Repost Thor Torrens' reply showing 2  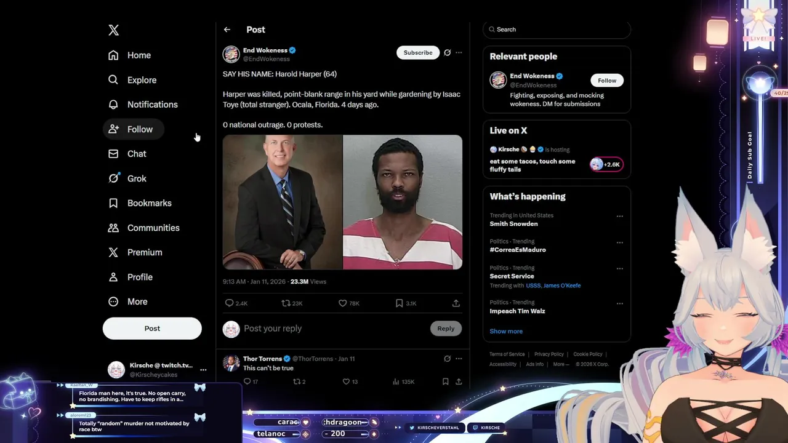pos(299,382)
